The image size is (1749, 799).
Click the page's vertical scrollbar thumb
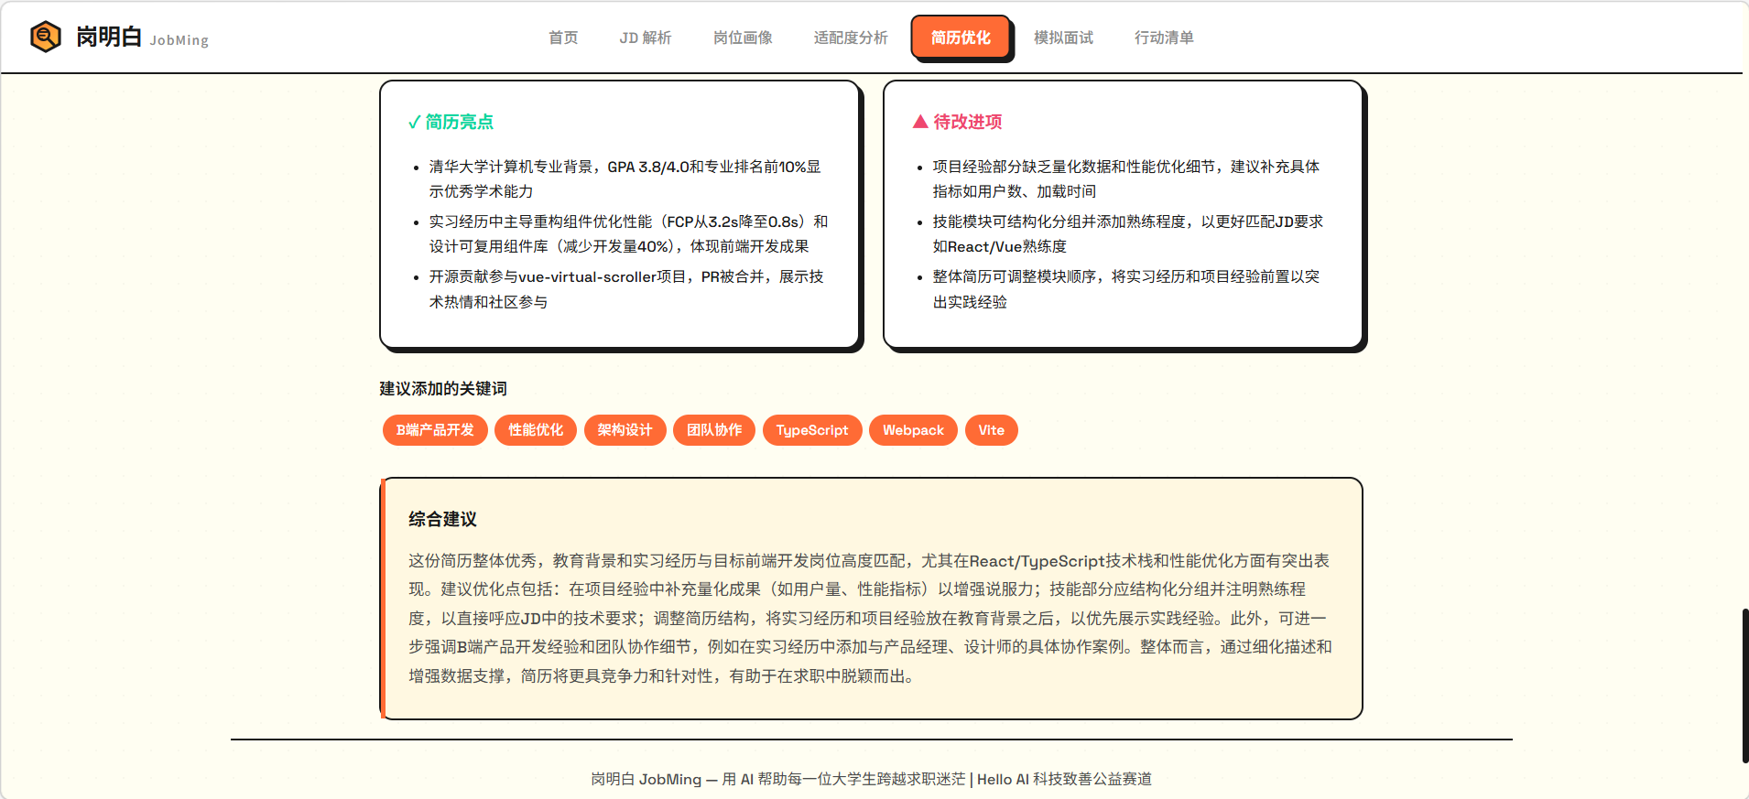(x=1744, y=685)
